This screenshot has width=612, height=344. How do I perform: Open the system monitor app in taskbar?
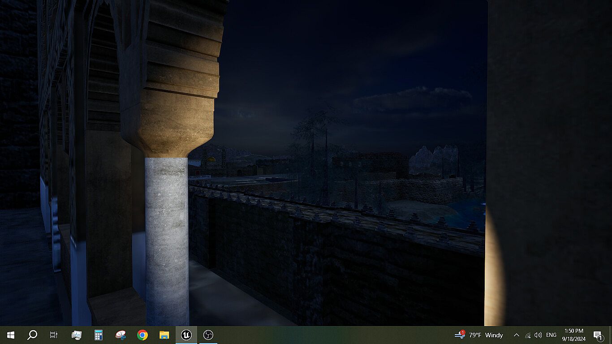[x=77, y=335]
